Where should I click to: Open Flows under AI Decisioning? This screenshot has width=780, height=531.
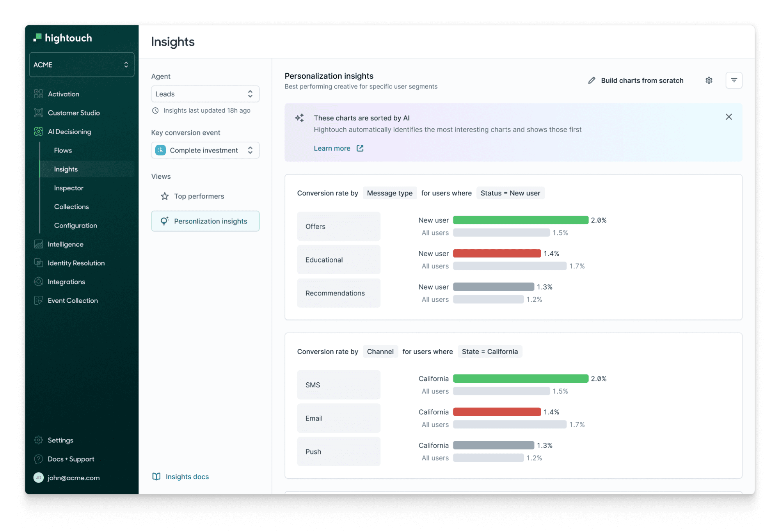(x=63, y=150)
